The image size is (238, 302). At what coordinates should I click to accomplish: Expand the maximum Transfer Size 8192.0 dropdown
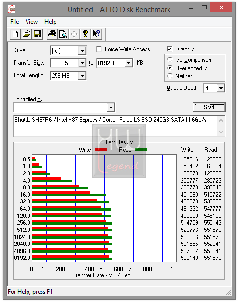pyautogui.click(x=128, y=63)
